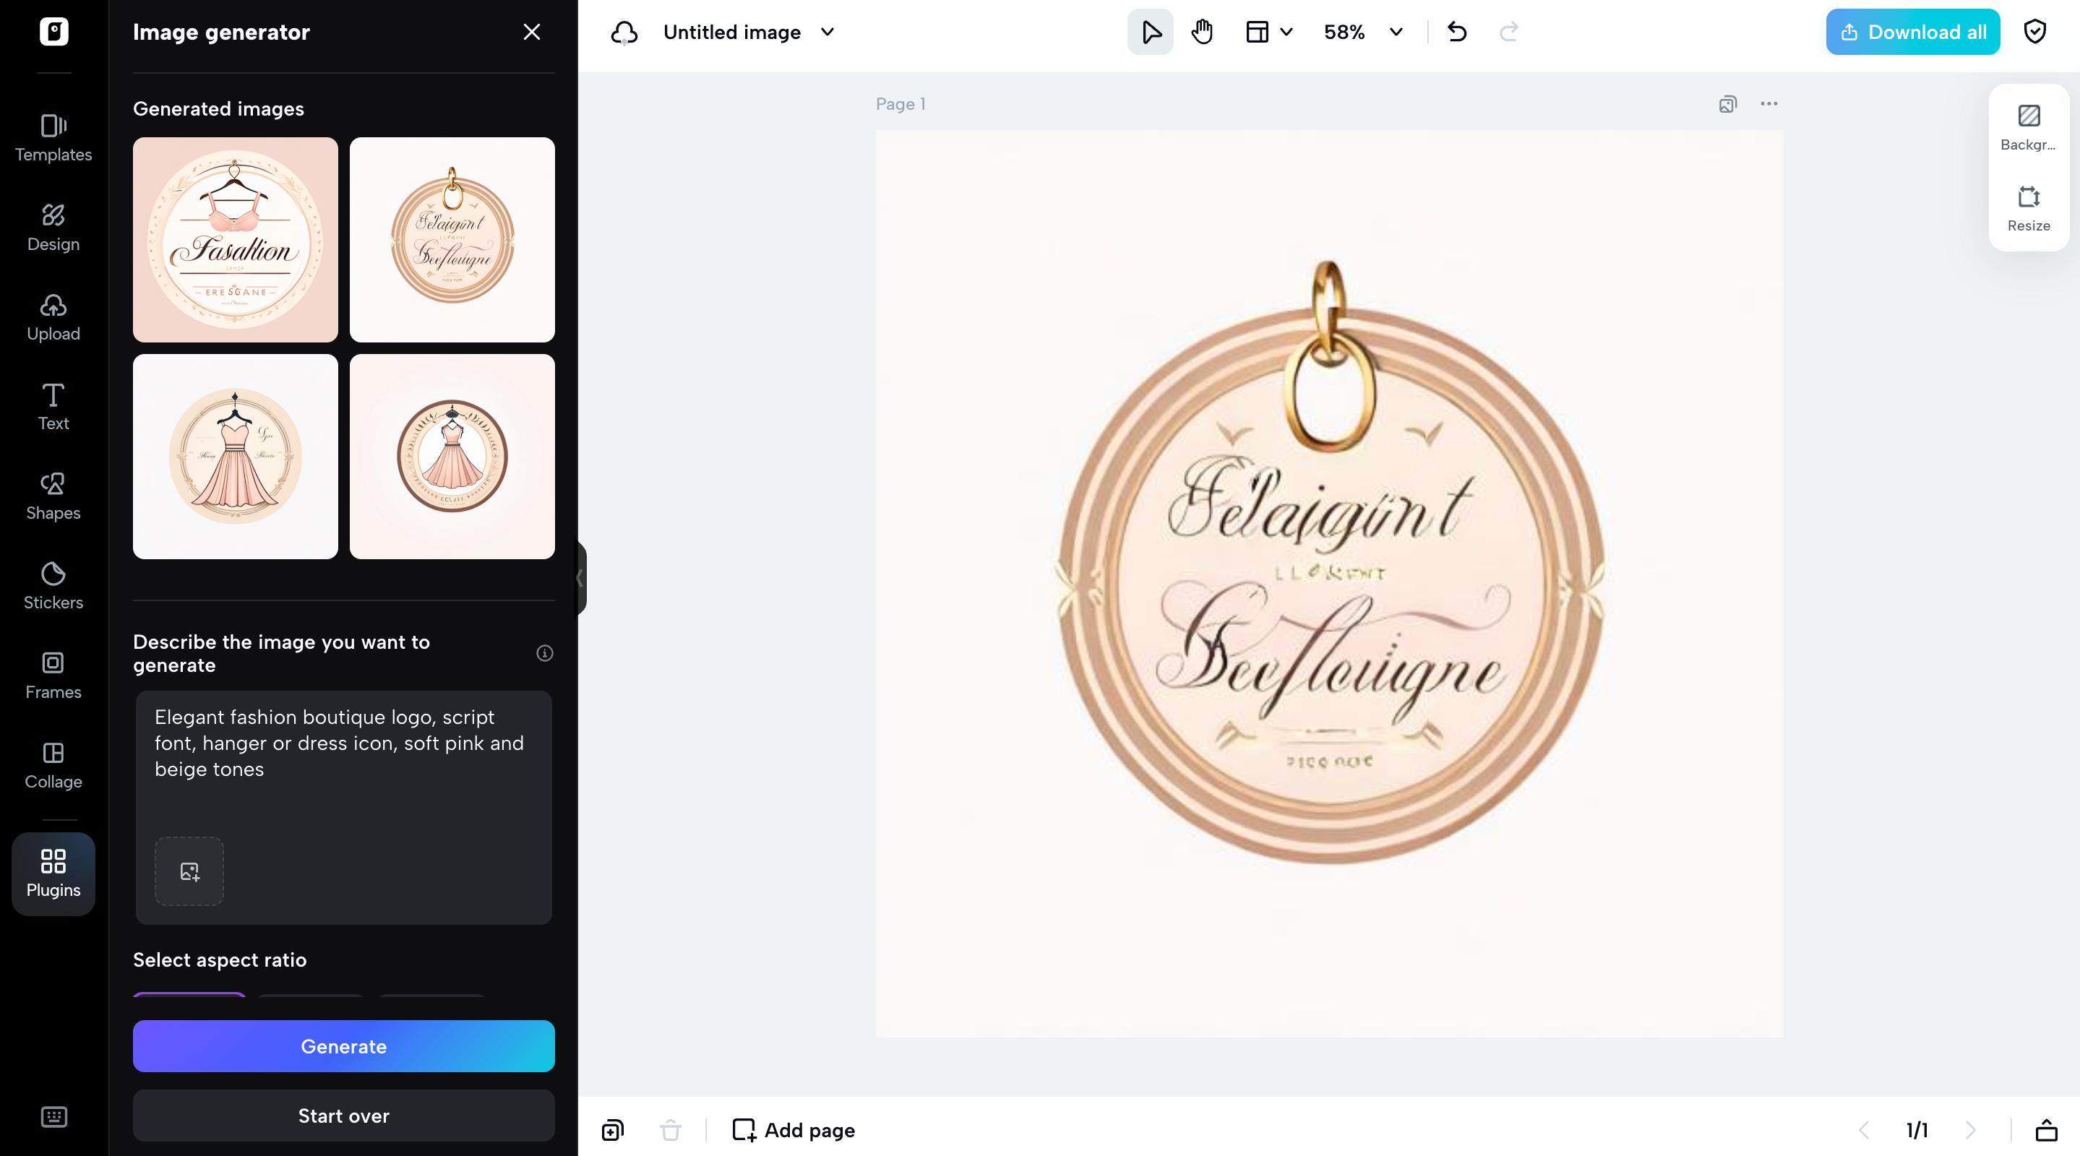Click the info icon beside prompt heading
This screenshot has width=2080, height=1156.
coord(545,653)
